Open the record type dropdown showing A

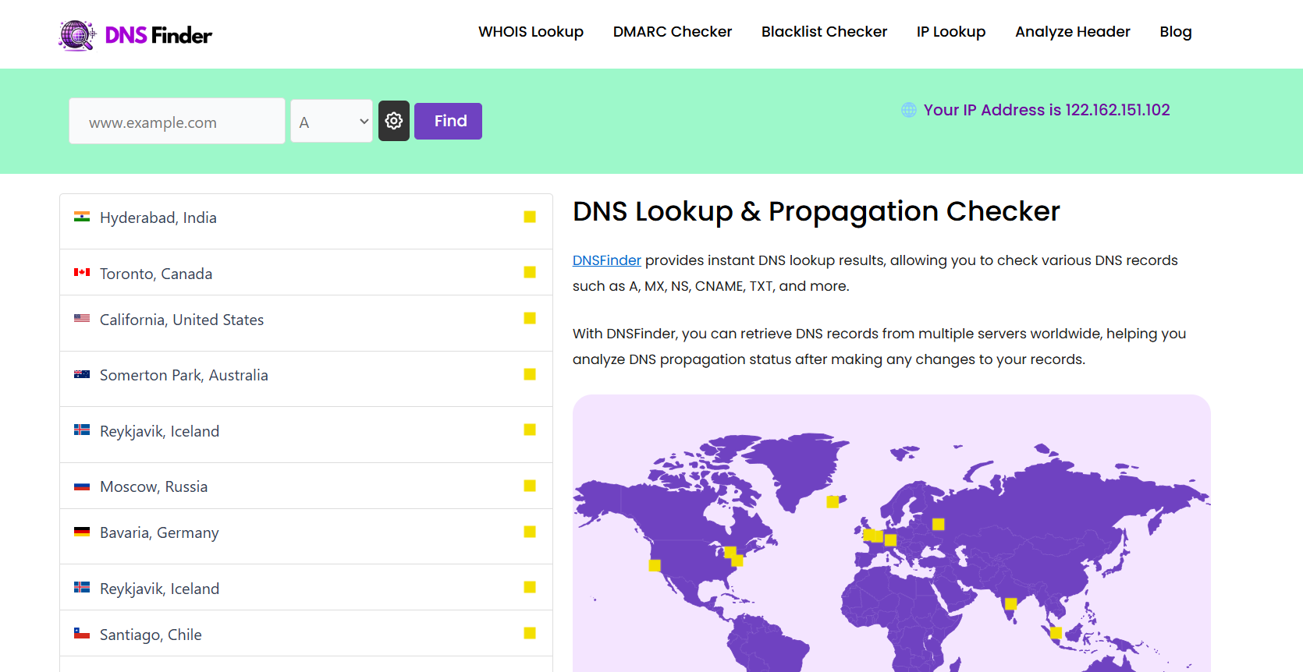pos(332,121)
